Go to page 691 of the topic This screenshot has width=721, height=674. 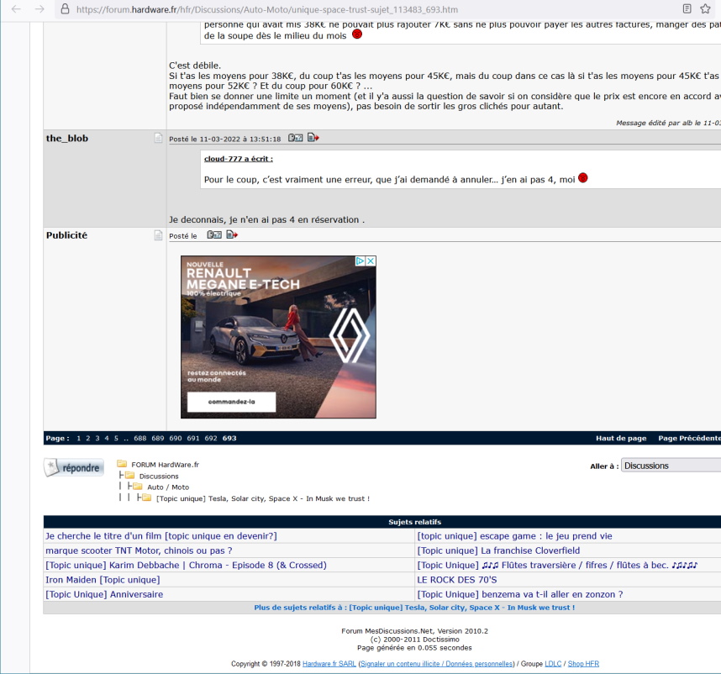tap(193, 438)
